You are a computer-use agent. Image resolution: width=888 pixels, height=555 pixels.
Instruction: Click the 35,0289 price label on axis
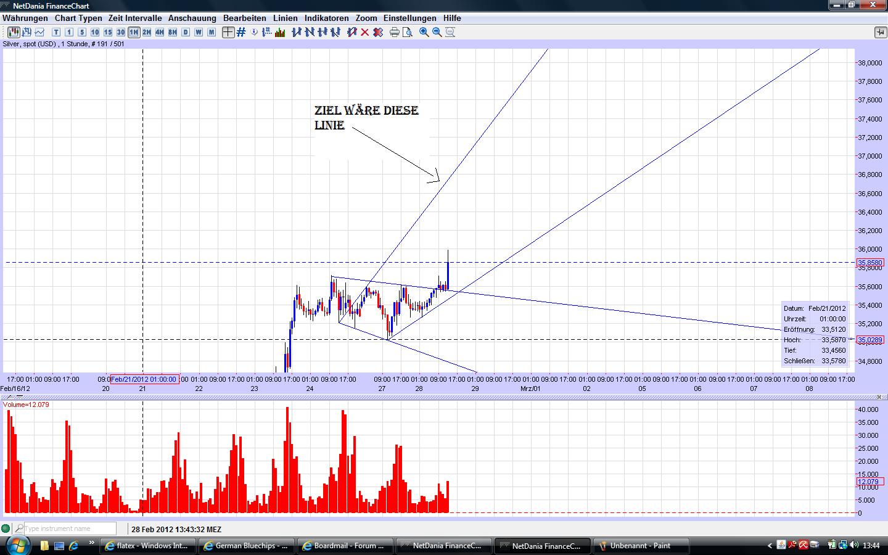[870, 340]
